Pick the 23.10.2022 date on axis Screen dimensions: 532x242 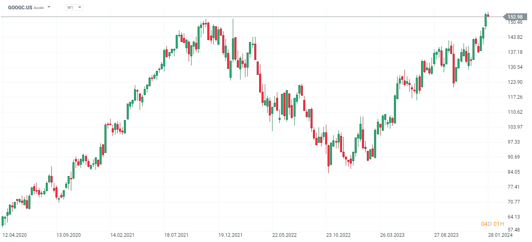click(338, 235)
